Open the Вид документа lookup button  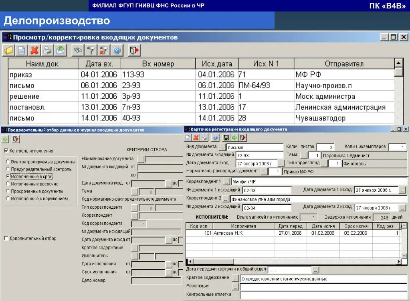222,147
